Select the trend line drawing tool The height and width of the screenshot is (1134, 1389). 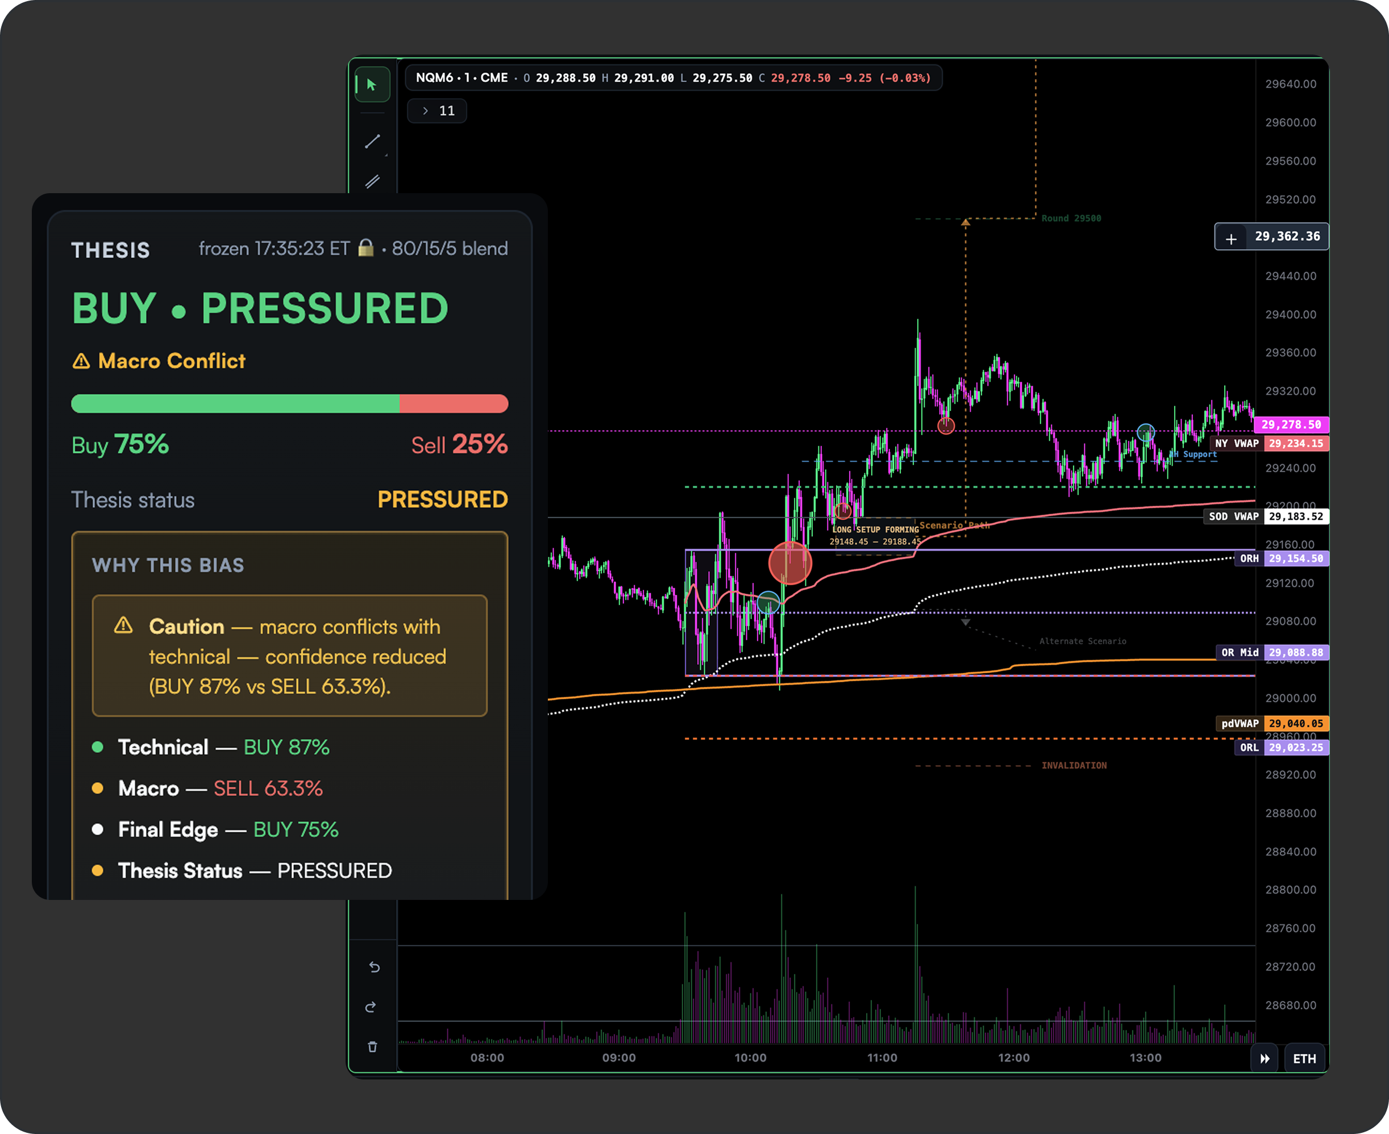tap(372, 141)
